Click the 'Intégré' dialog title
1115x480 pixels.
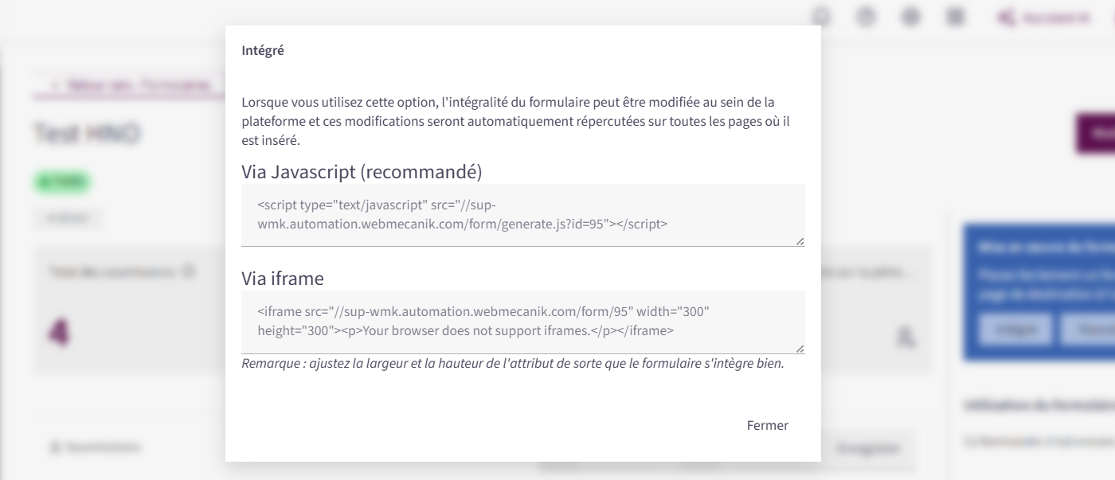click(263, 51)
